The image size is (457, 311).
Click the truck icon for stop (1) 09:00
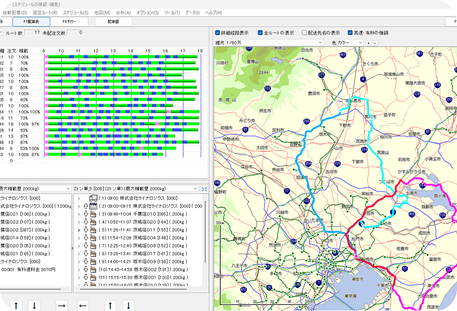click(x=93, y=198)
